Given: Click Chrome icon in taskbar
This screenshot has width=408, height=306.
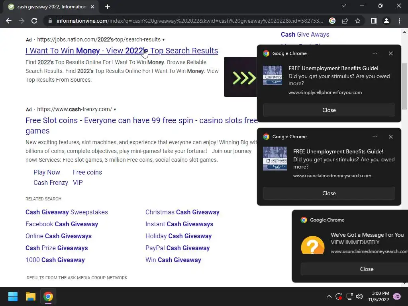Looking at the screenshot, I should point(48,296).
